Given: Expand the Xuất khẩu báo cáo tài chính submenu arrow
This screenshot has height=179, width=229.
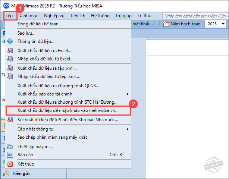Looking at the screenshot, I should [x=128, y=94].
